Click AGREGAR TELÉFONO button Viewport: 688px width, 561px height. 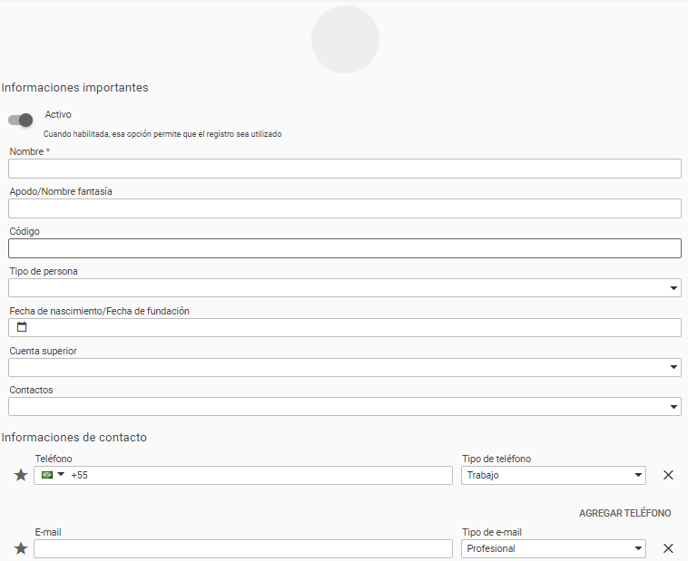point(624,513)
